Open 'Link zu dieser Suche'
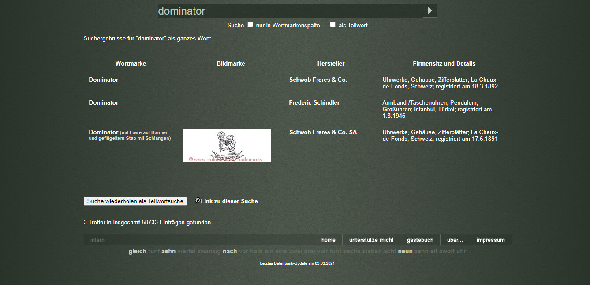590x285 pixels. click(229, 201)
